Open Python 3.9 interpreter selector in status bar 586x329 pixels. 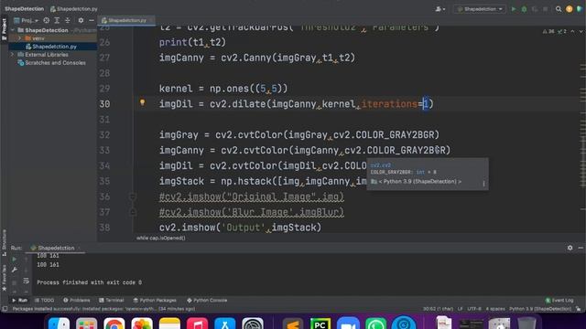(540, 309)
